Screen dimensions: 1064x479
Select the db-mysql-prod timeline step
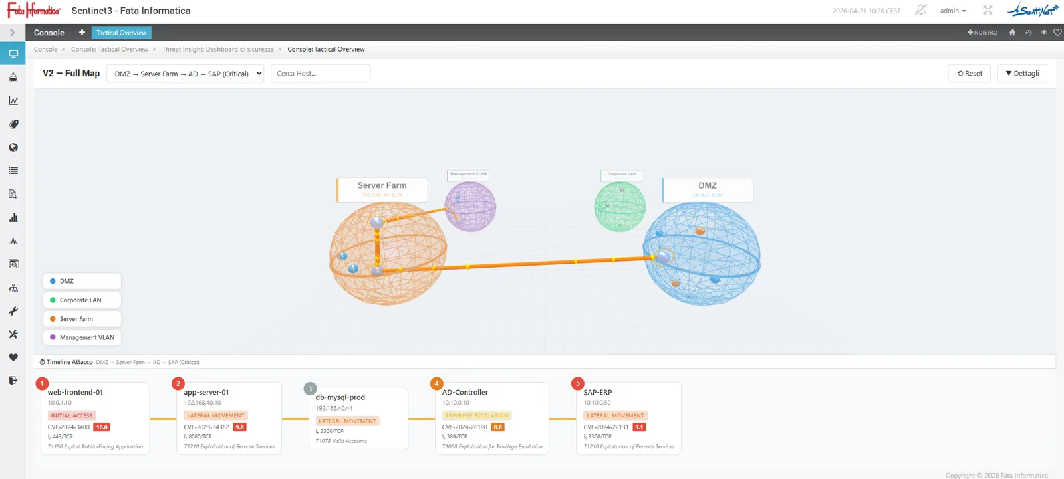coord(358,419)
